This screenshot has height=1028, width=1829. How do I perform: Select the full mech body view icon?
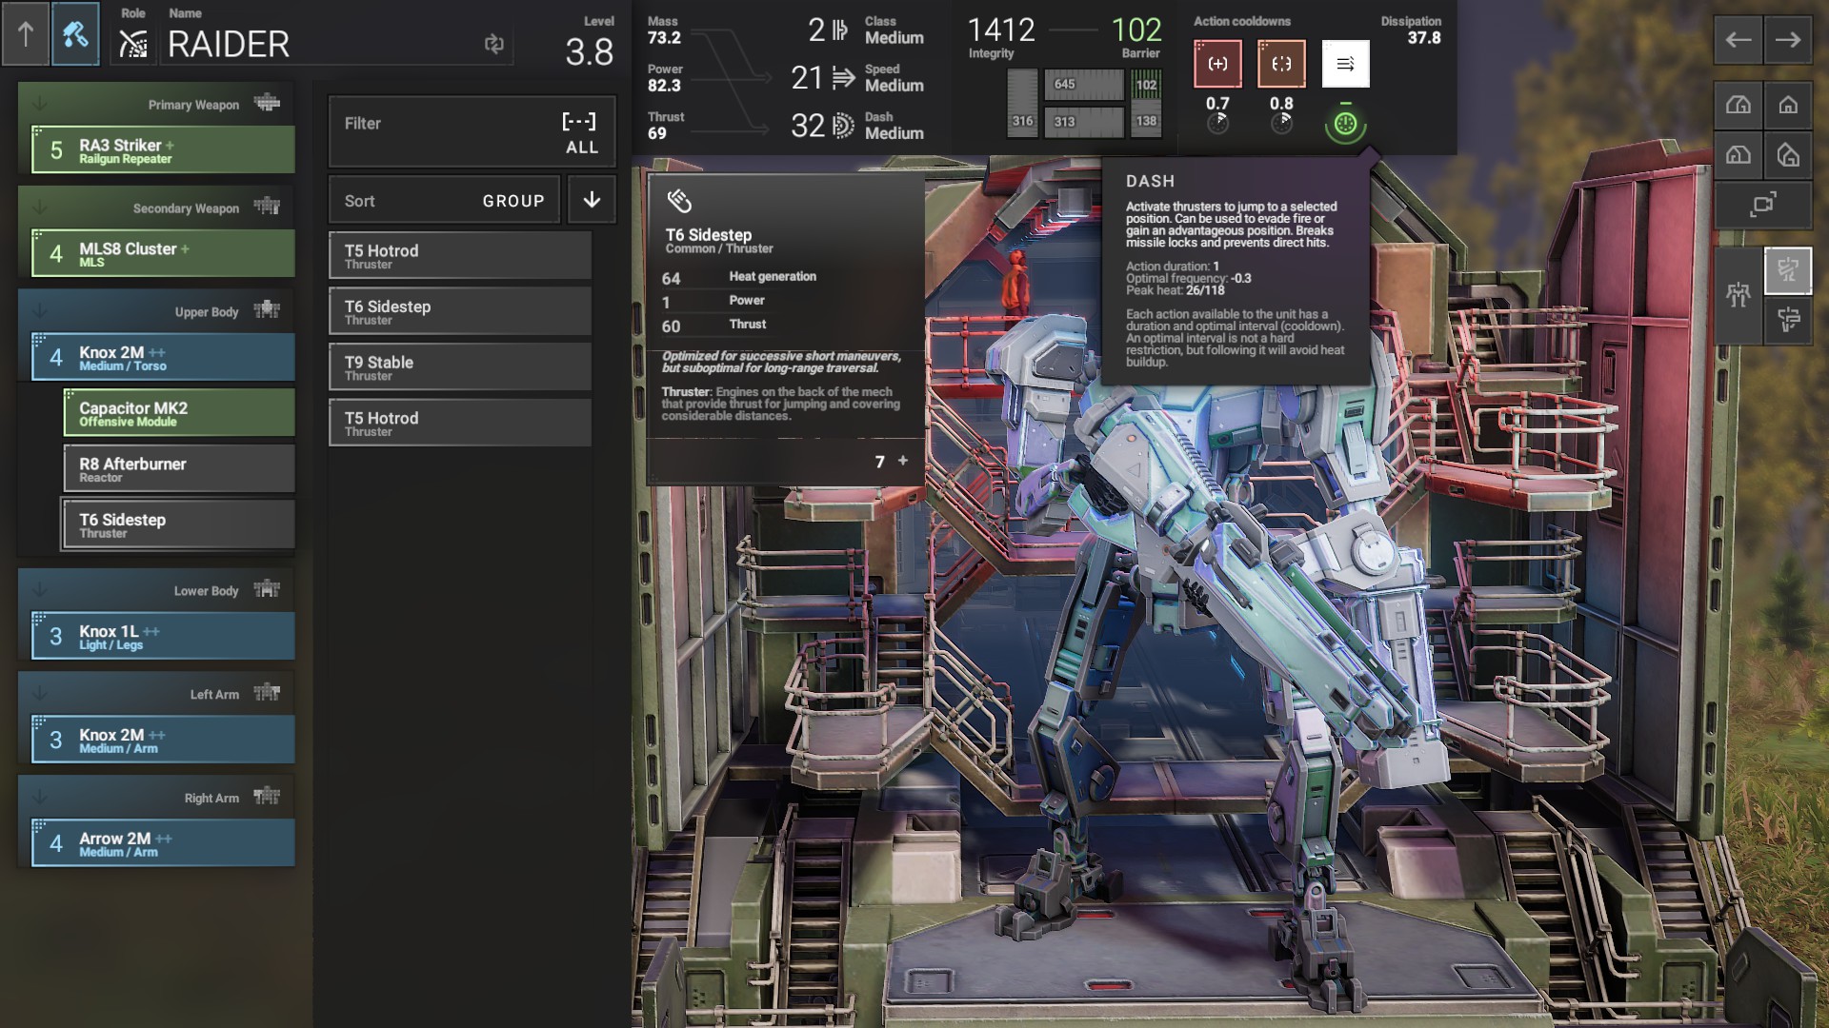[1739, 295]
